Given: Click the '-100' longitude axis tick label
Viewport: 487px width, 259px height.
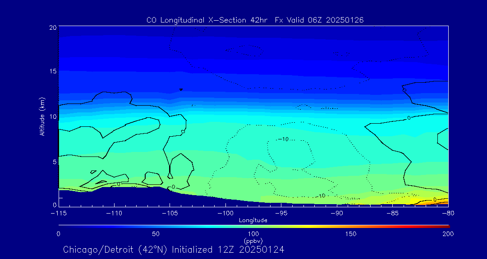Looking at the screenshot, I should tap(225, 214).
